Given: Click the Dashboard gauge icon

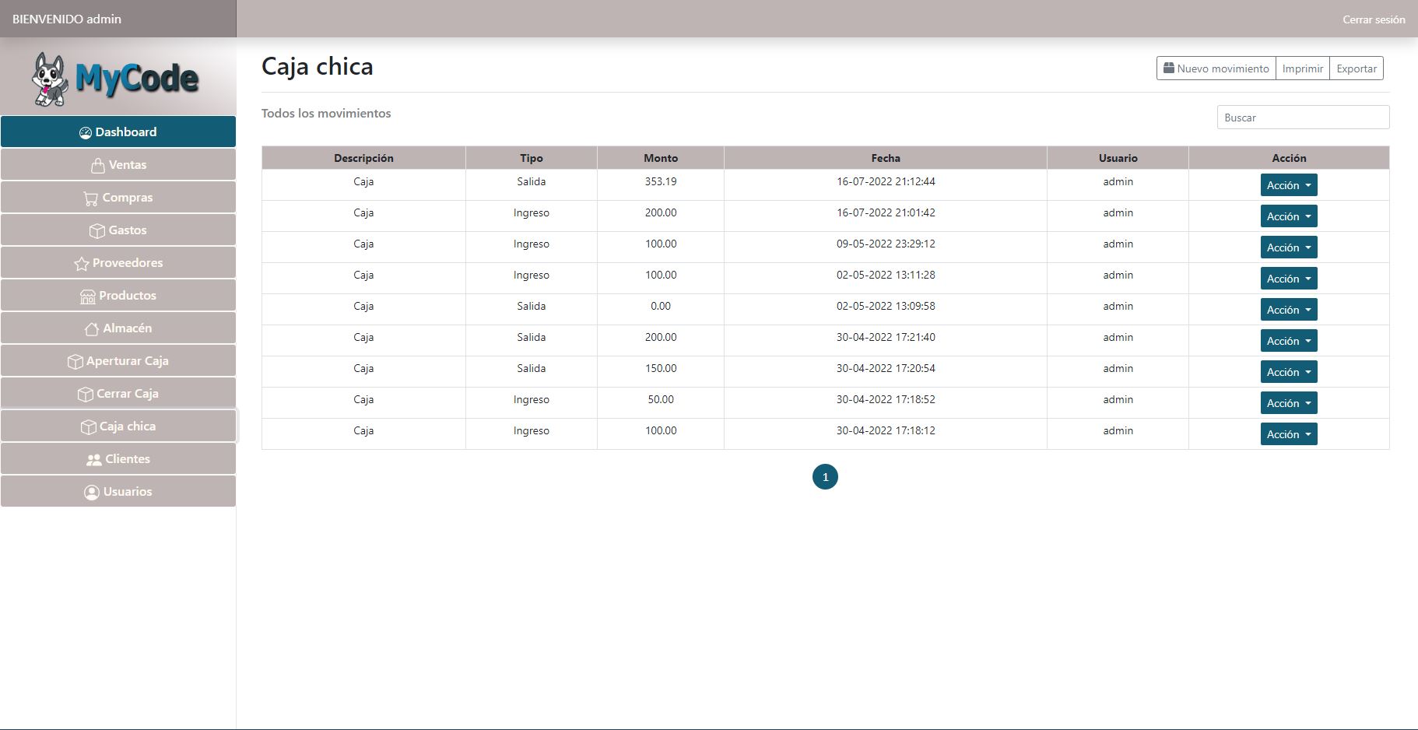Looking at the screenshot, I should [x=86, y=133].
